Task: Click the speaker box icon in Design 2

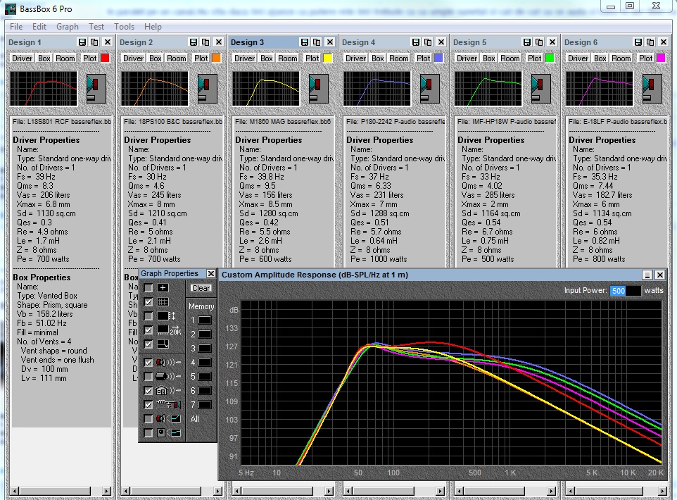Action: click(207, 89)
